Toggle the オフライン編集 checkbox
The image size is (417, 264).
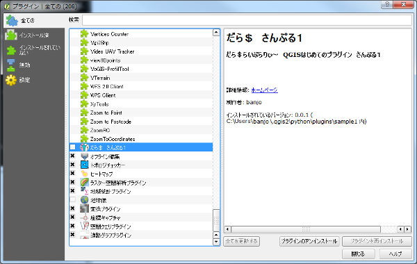pyautogui.click(x=72, y=156)
